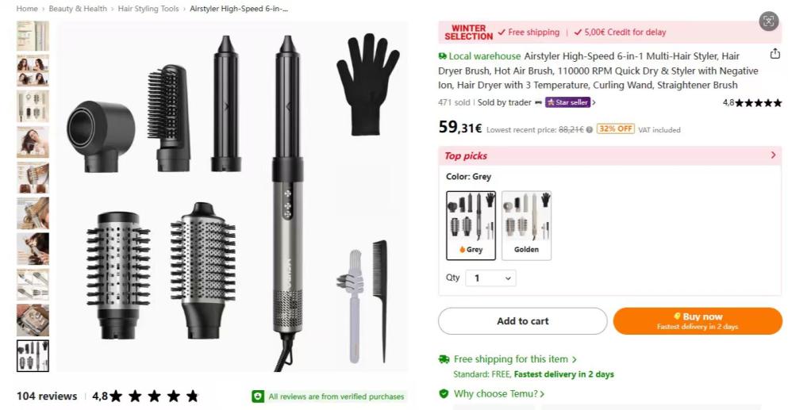Open the Qty quantity dropdown
The width and height of the screenshot is (788, 410).
point(490,278)
